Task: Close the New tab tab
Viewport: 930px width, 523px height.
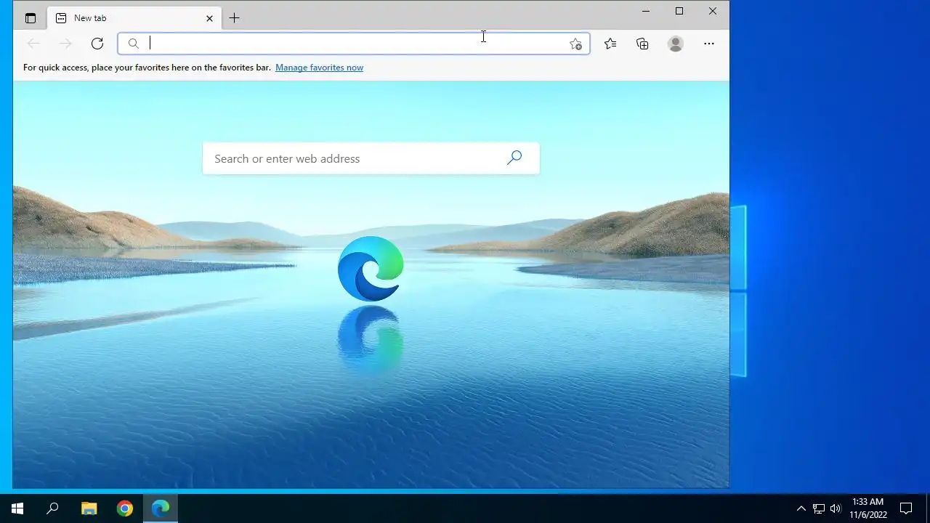Action: pos(209,18)
